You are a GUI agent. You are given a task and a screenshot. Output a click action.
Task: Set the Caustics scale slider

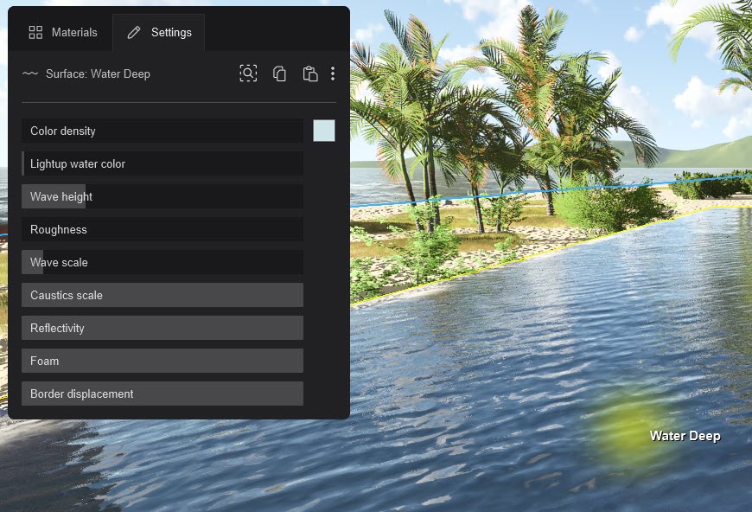tap(163, 295)
